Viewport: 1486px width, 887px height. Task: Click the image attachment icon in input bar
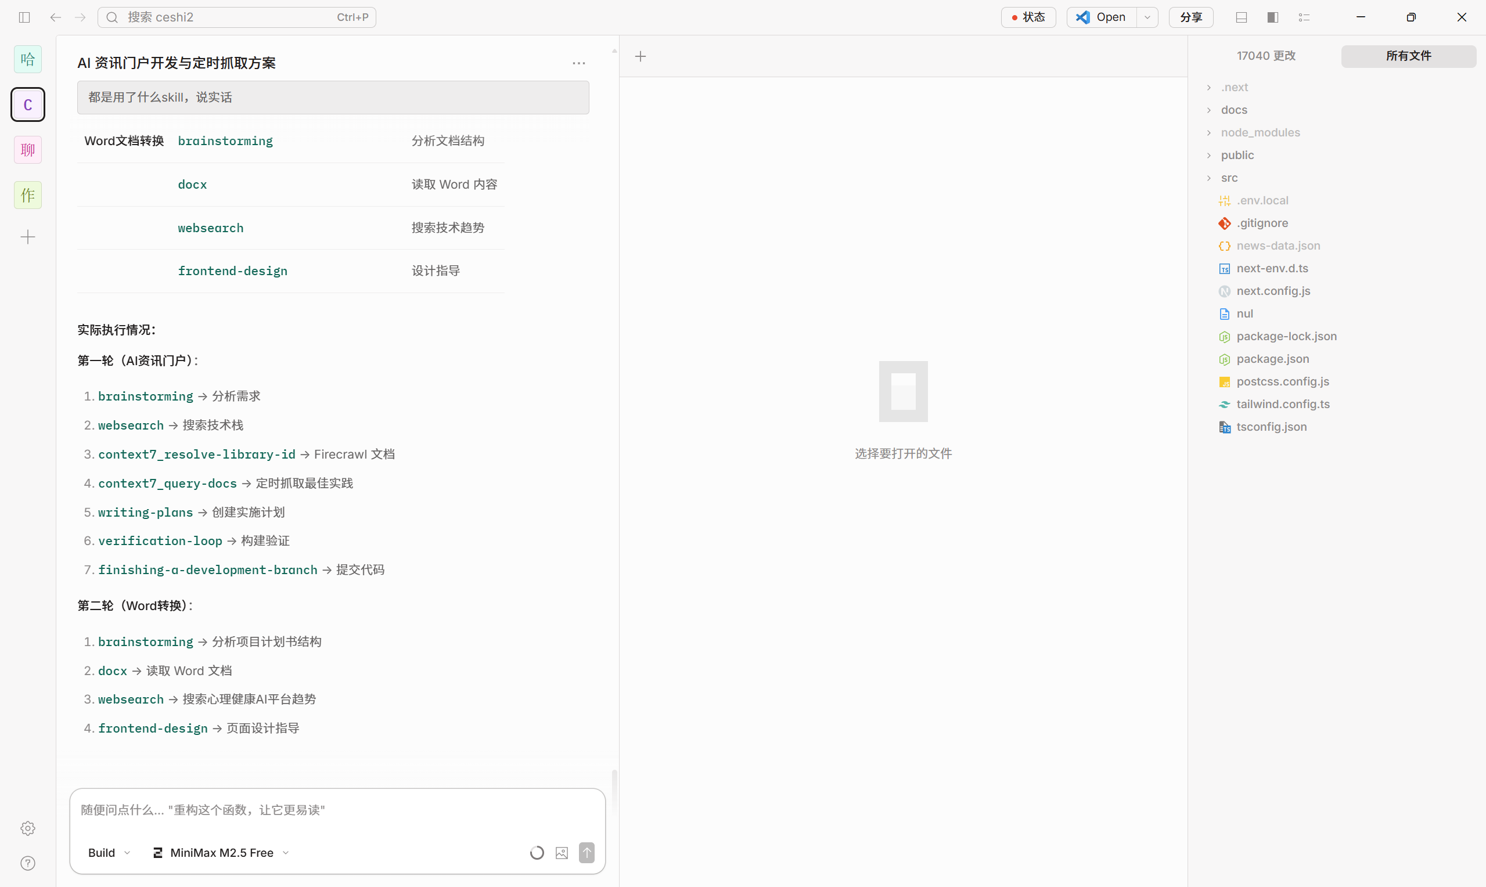(x=562, y=852)
